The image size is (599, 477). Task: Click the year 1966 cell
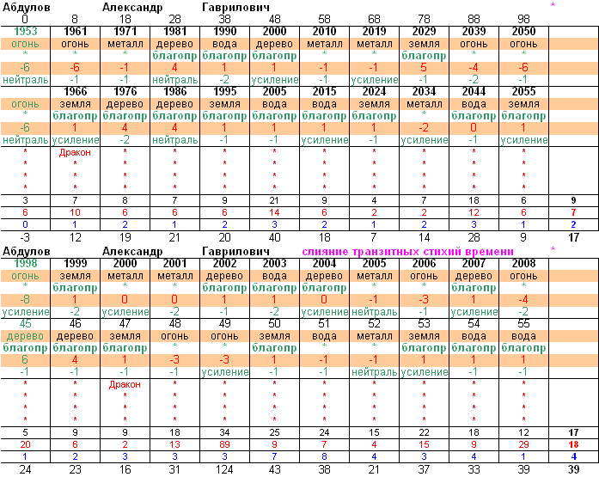click(76, 92)
